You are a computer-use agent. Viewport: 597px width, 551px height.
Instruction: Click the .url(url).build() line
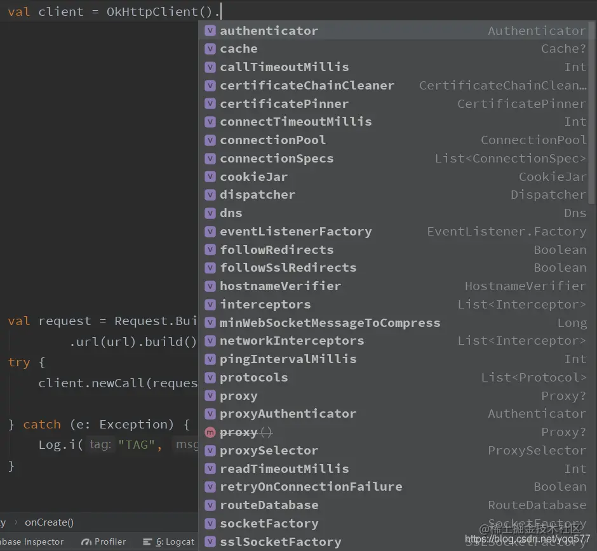(133, 342)
